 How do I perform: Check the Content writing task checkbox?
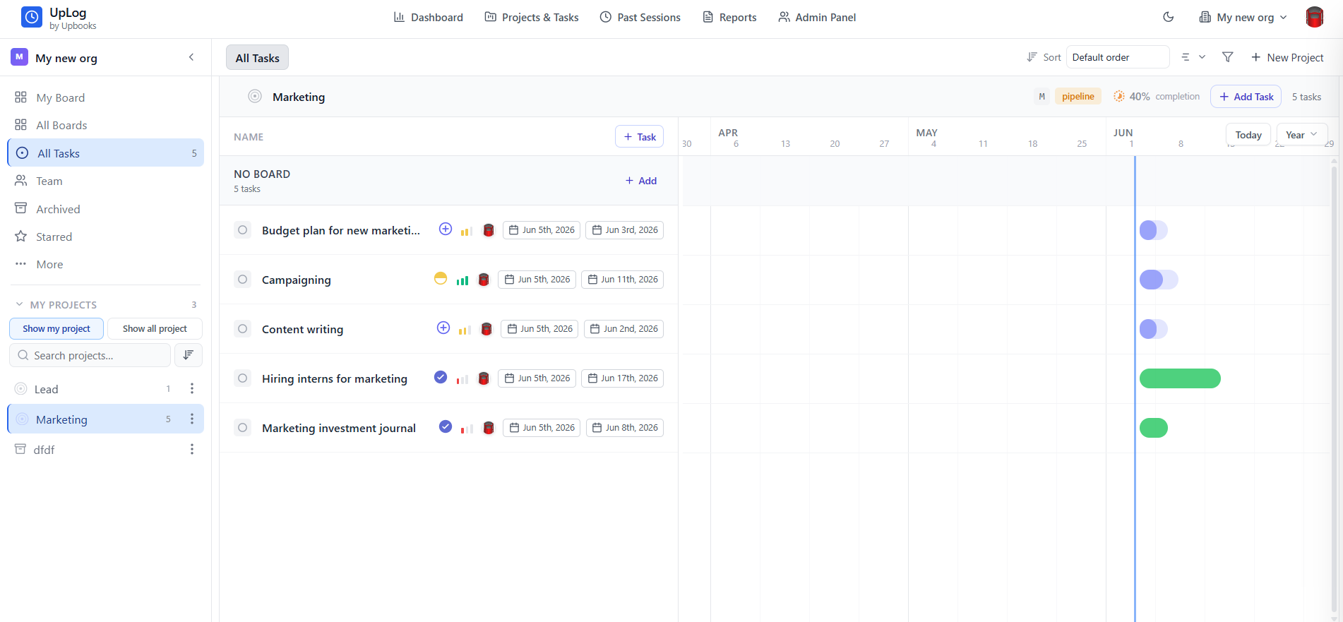(x=242, y=329)
